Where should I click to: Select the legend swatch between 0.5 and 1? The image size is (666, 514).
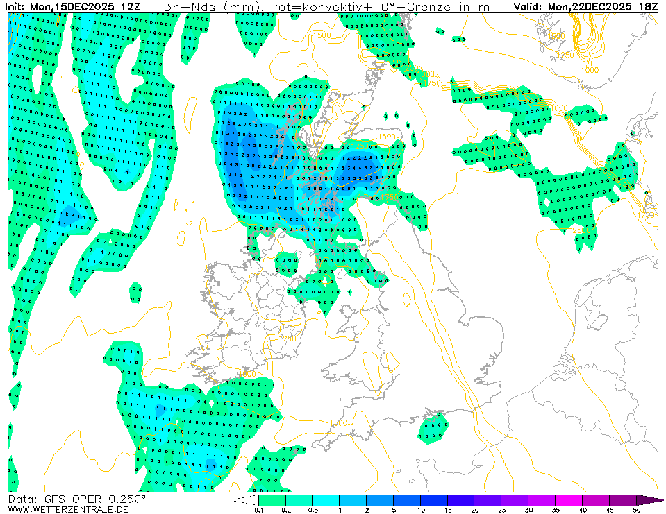(326, 499)
